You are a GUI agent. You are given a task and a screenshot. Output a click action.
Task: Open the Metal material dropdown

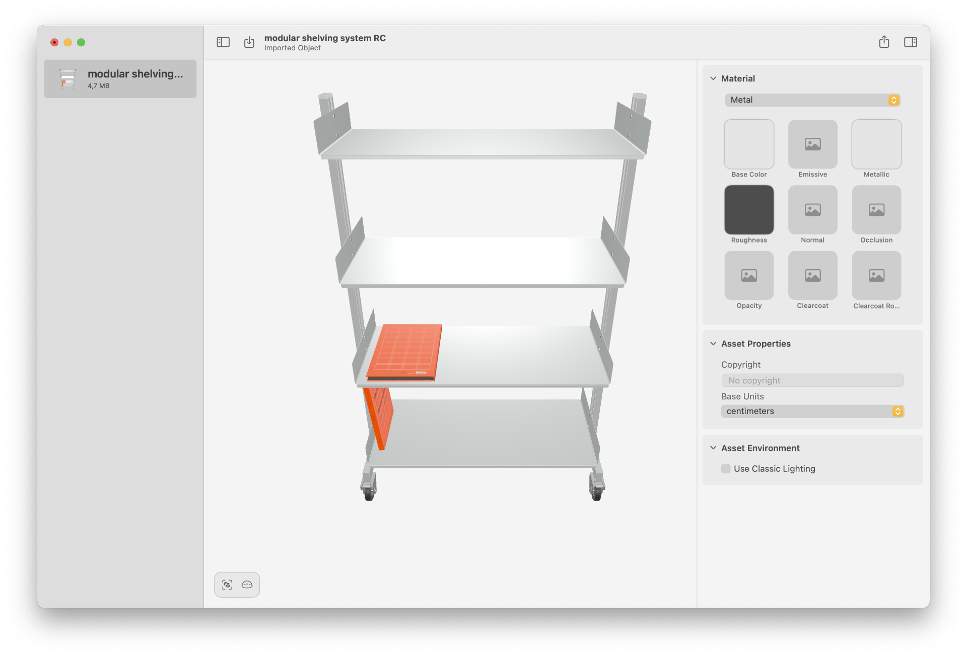[812, 100]
